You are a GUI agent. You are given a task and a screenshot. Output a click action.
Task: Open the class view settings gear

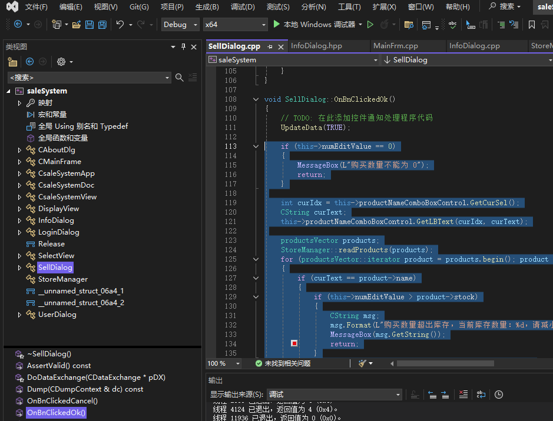pyautogui.click(x=61, y=62)
